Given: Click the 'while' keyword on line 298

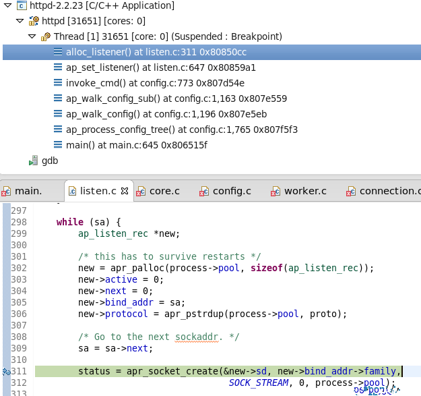Looking at the screenshot, I should 70,222.
